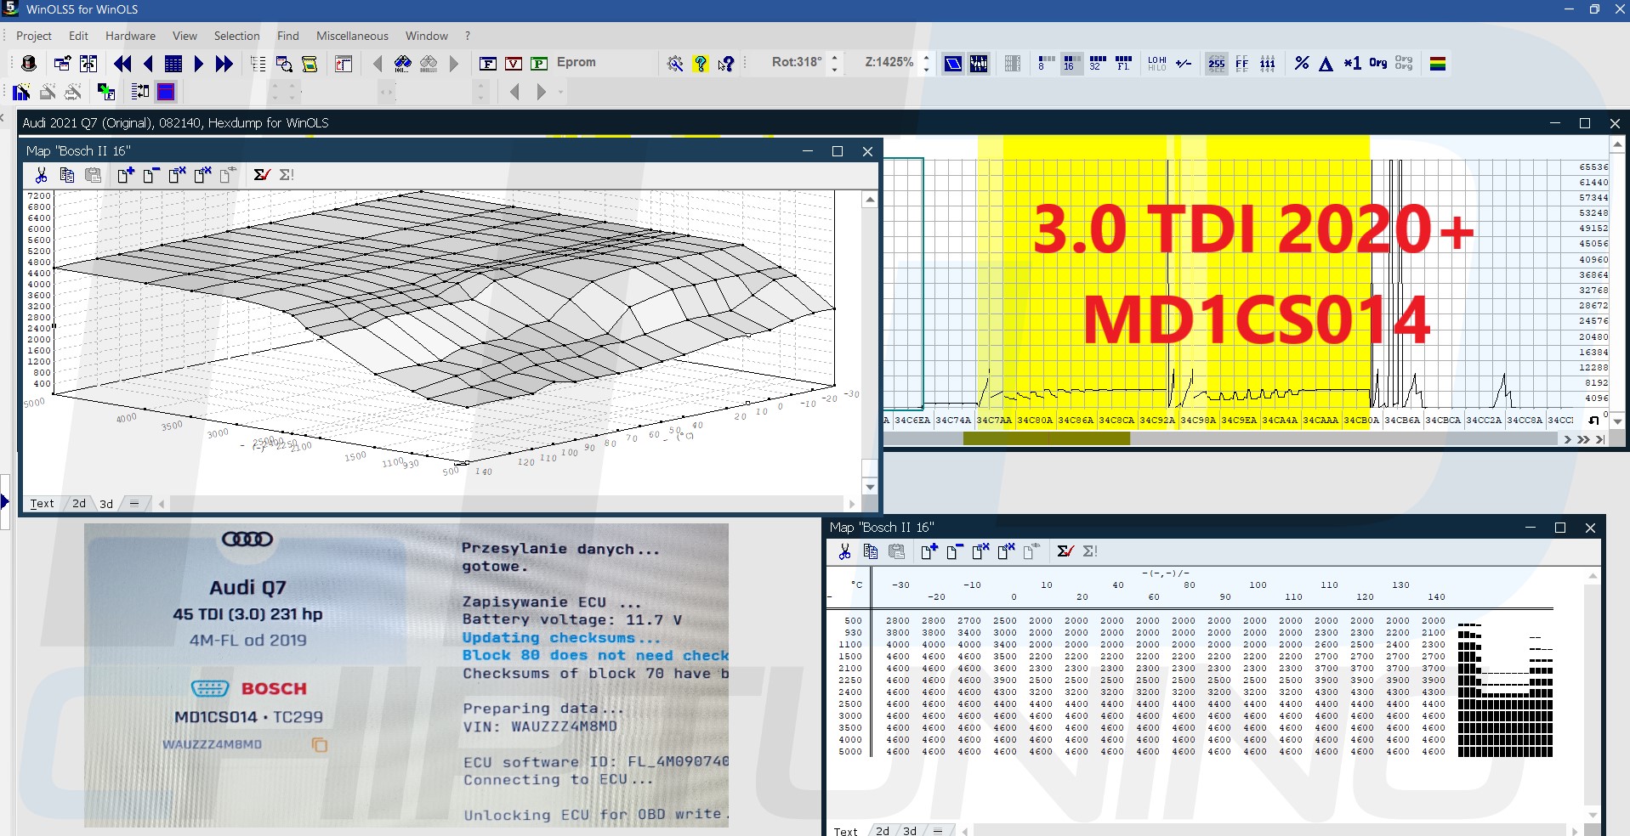Screen dimensions: 1630x836
Task: Click the rainbow color palette icon
Action: coord(1438,64)
